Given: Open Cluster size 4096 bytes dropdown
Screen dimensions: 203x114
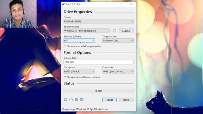Looking at the screenshot, I should pos(118,71).
